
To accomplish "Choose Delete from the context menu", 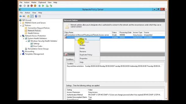I will [x=87, y=48].
